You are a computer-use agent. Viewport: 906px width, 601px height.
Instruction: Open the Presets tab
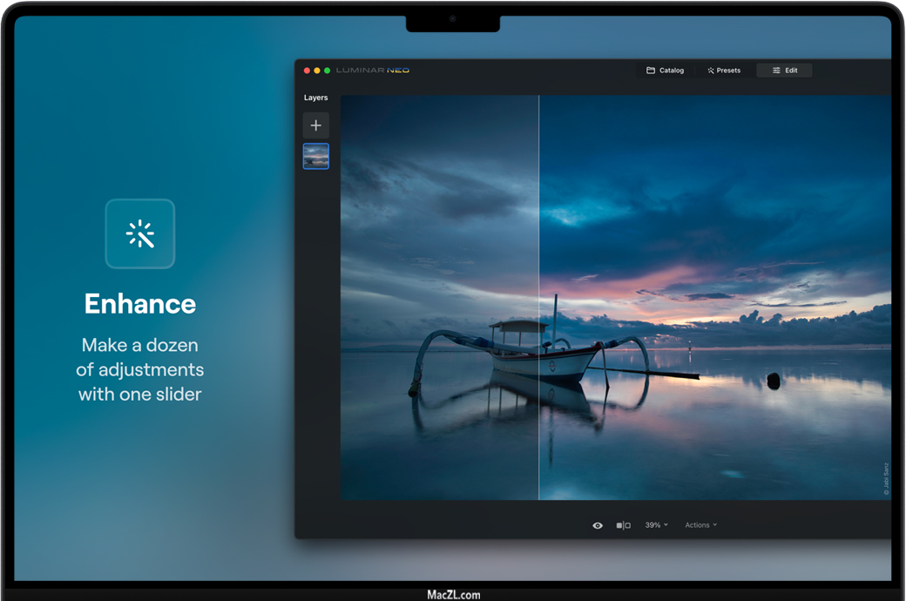coord(728,71)
